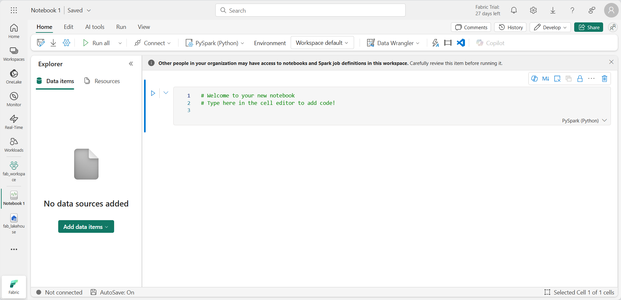Expand the Saved status dropdown
The height and width of the screenshot is (300, 621).
pyautogui.click(x=79, y=10)
